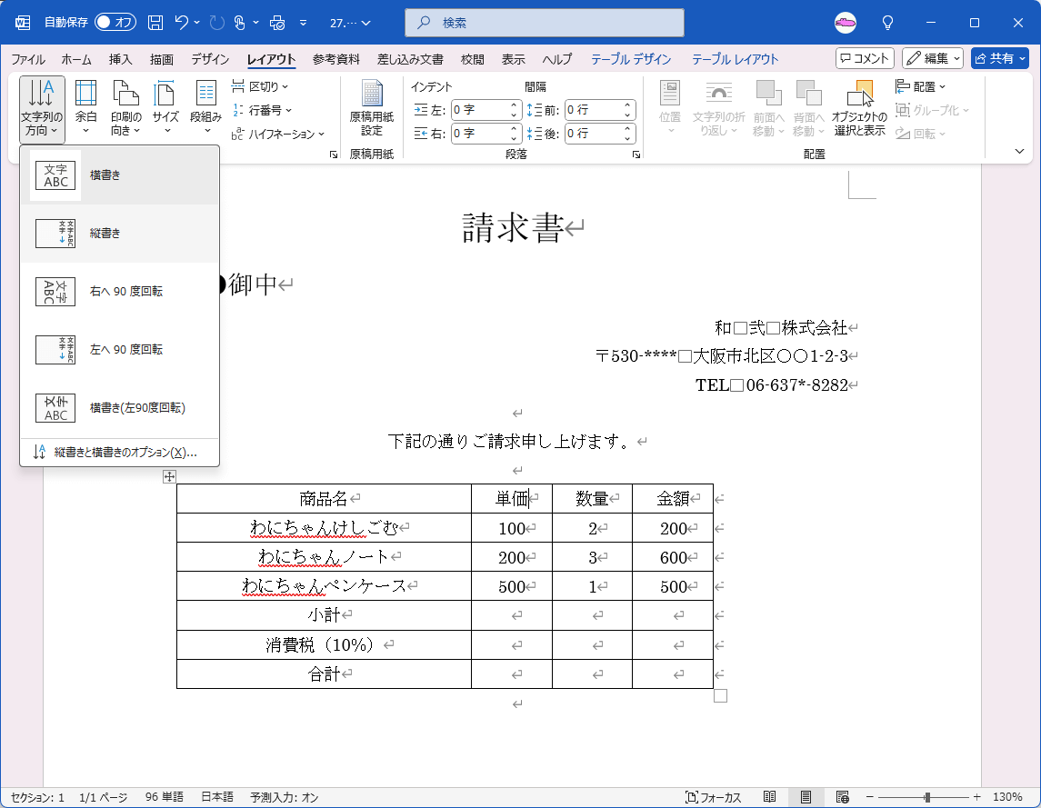Open 編集 mode dropdown
This screenshot has height=808, width=1041.
tap(932, 58)
